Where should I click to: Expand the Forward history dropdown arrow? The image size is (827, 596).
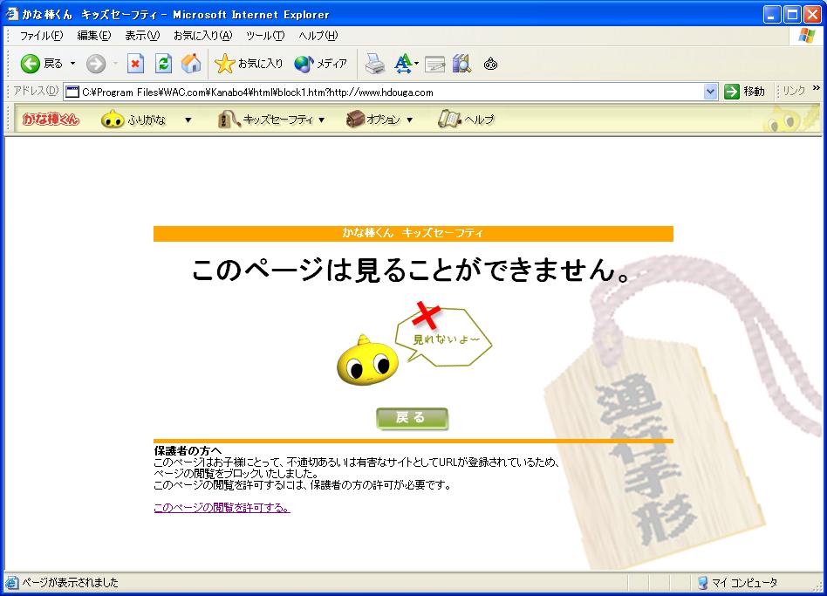(x=115, y=64)
